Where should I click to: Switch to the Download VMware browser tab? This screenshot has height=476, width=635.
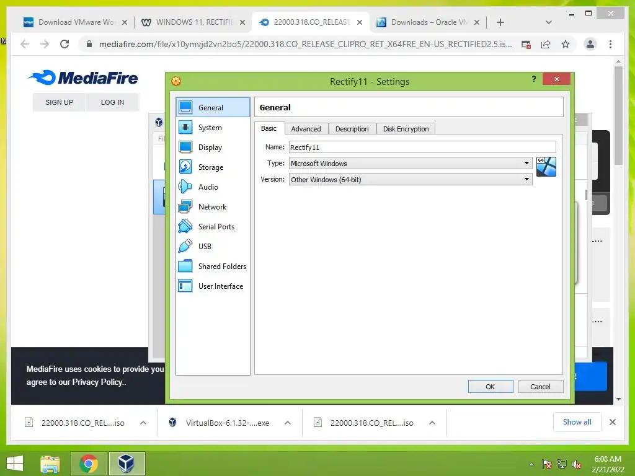tap(76, 22)
